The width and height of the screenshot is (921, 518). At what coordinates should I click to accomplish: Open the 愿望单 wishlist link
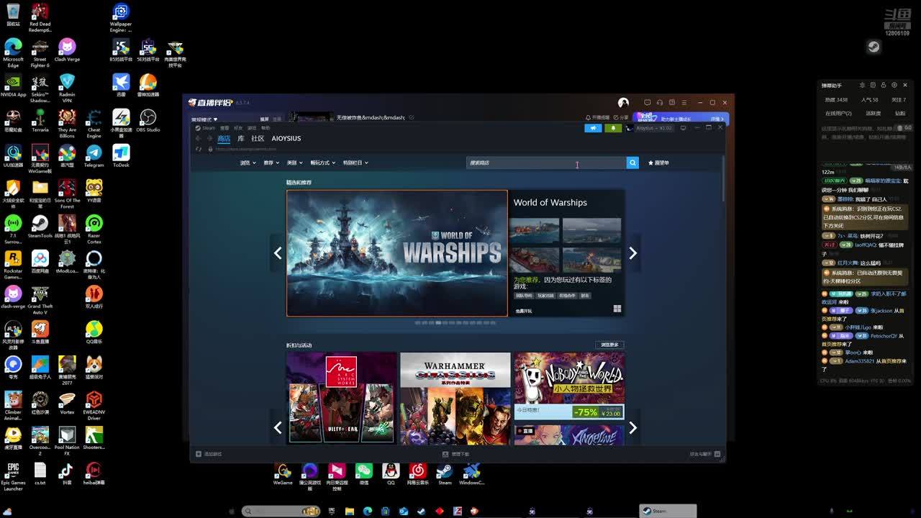tap(658, 163)
